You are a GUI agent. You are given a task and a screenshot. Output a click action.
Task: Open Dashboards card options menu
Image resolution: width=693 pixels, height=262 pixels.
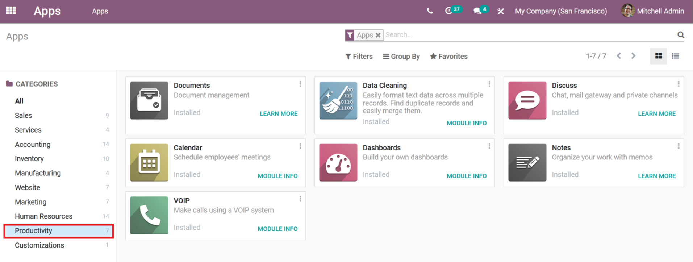pyautogui.click(x=489, y=146)
